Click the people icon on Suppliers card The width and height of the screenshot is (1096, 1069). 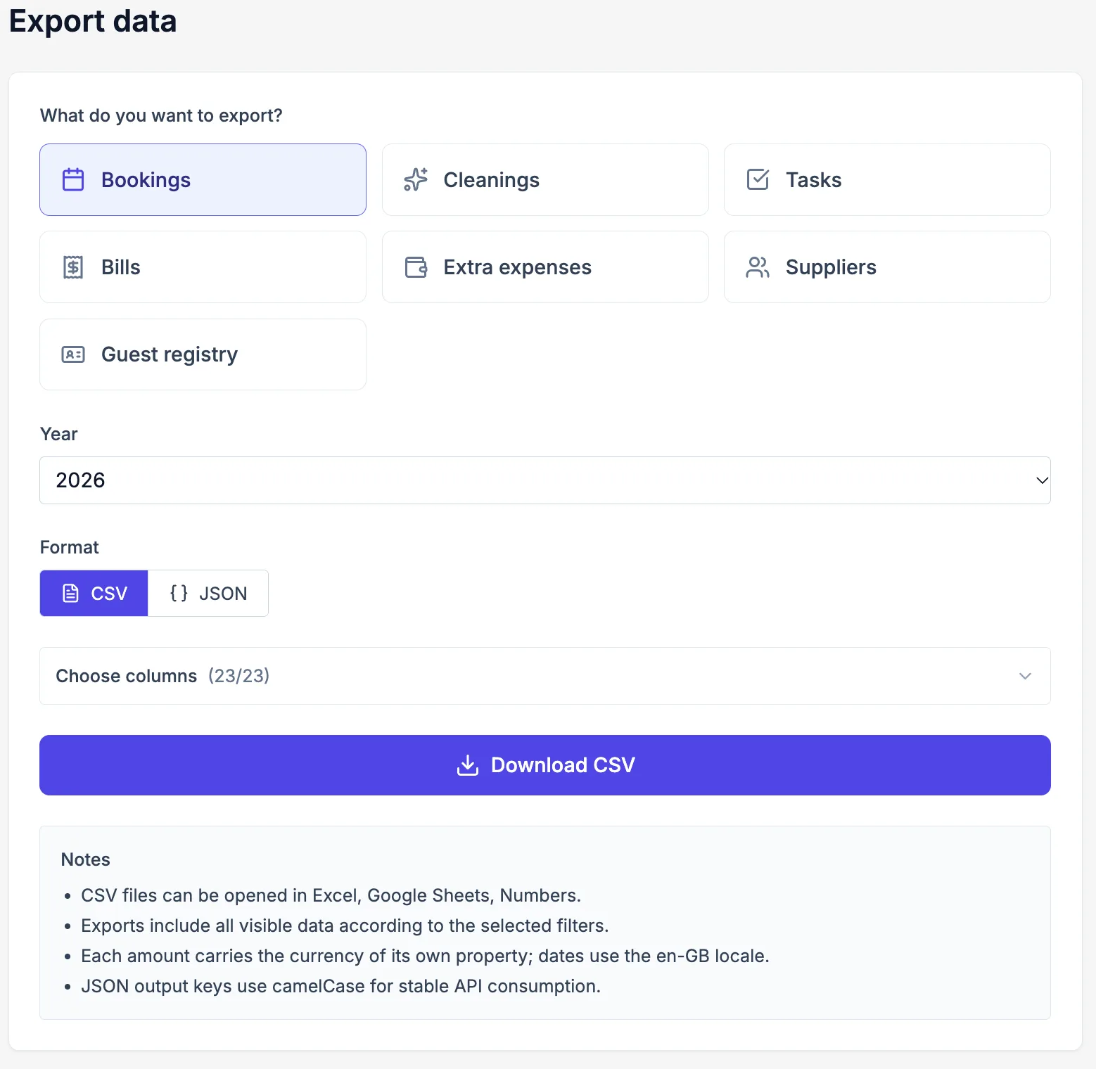pyautogui.click(x=758, y=267)
